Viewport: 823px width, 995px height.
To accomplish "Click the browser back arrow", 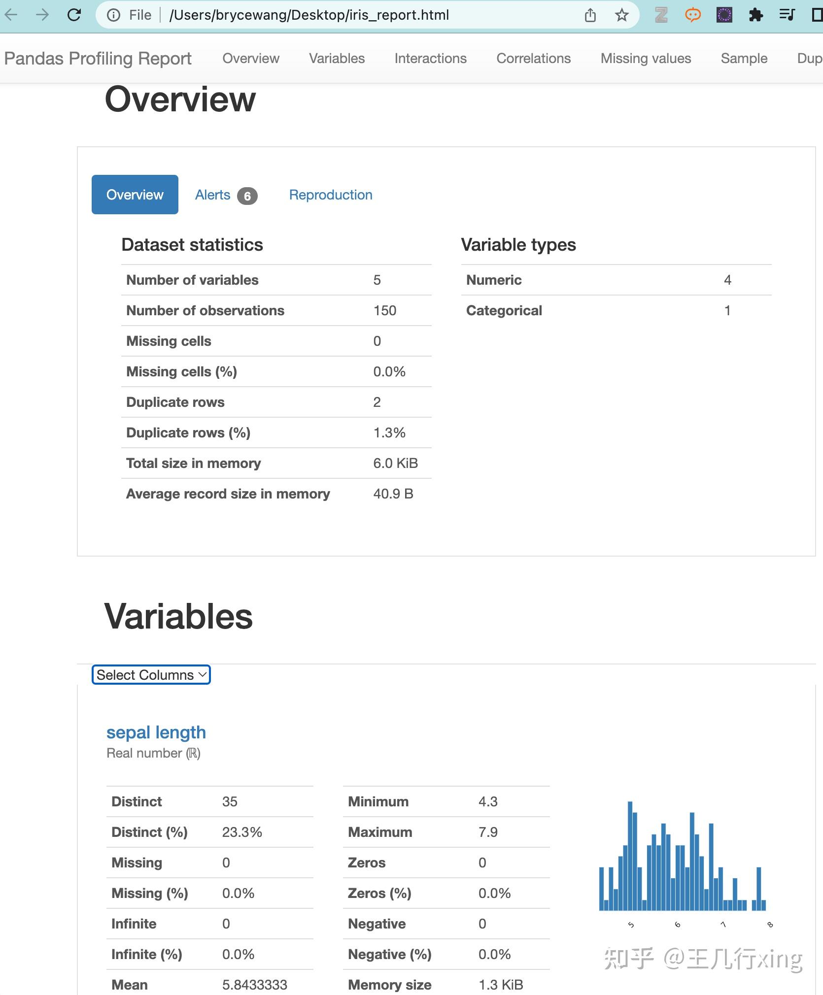I will coord(11,15).
